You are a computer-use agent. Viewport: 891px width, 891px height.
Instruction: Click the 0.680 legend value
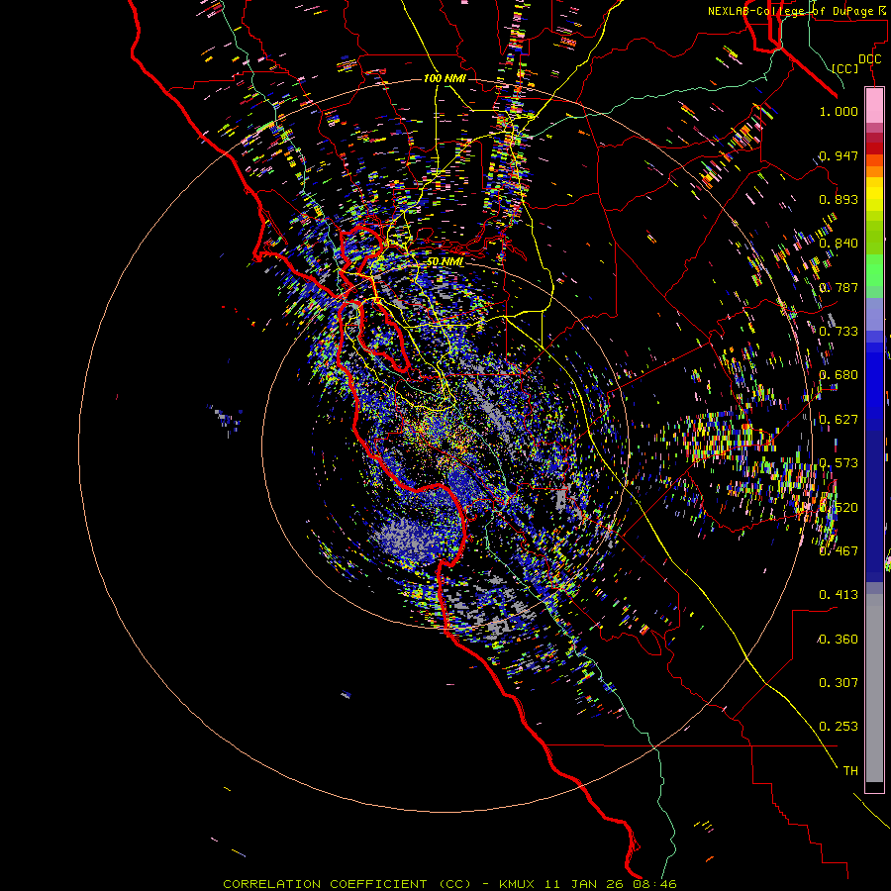839,375
